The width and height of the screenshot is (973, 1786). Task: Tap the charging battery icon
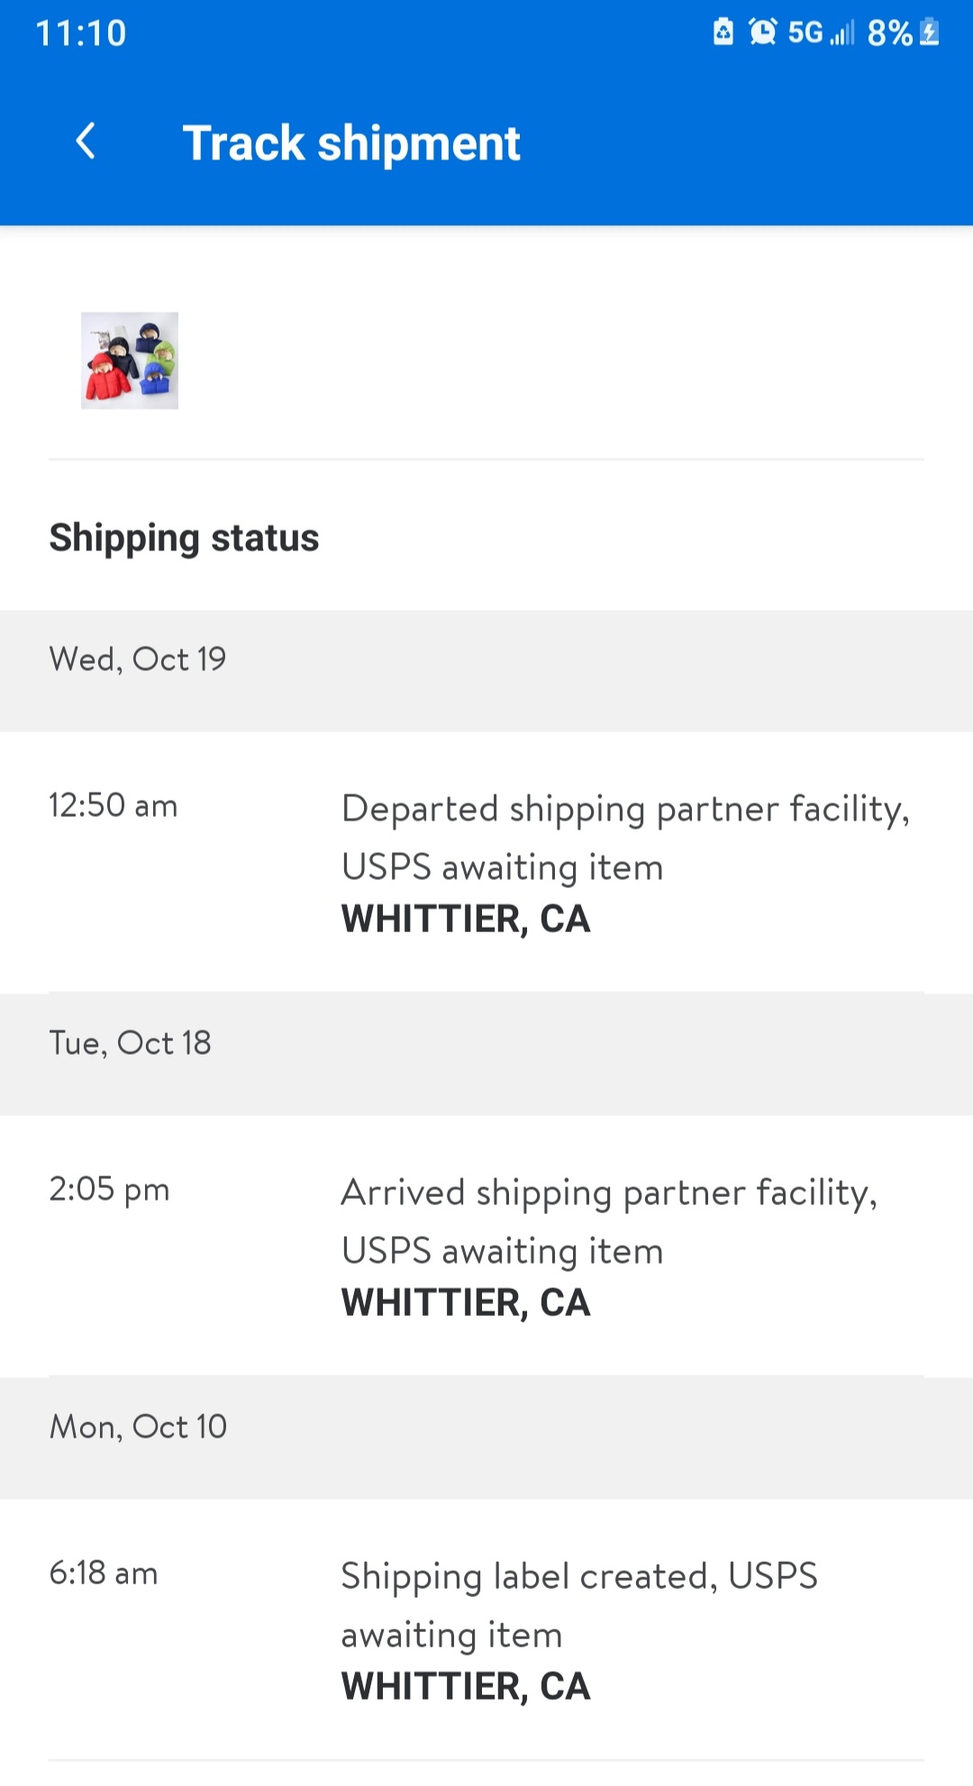tap(930, 32)
